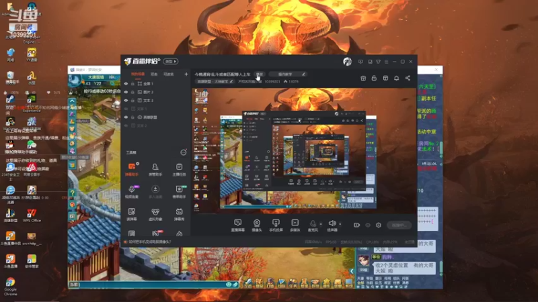This screenshot has width=538, height=302.
Task: Open 读弹幕 tool in the toolbox
Action: point(132,214)
